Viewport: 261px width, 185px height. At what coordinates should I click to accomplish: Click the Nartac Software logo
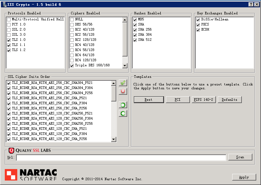click(31, 175)
